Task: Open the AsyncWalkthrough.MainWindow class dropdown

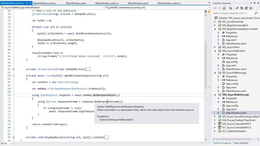Action: pos(104,7)
